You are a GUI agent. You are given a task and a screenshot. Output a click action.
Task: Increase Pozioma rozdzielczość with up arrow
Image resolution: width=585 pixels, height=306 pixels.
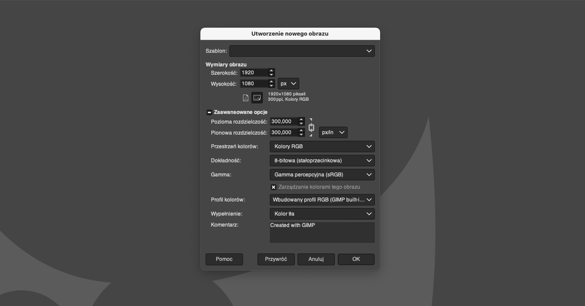[x=301, y=119]
